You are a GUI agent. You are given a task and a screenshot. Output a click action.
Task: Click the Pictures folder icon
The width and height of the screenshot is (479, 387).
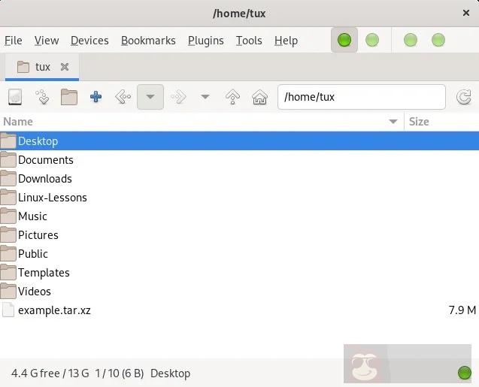pyautogui.click(x=8, y=234)
